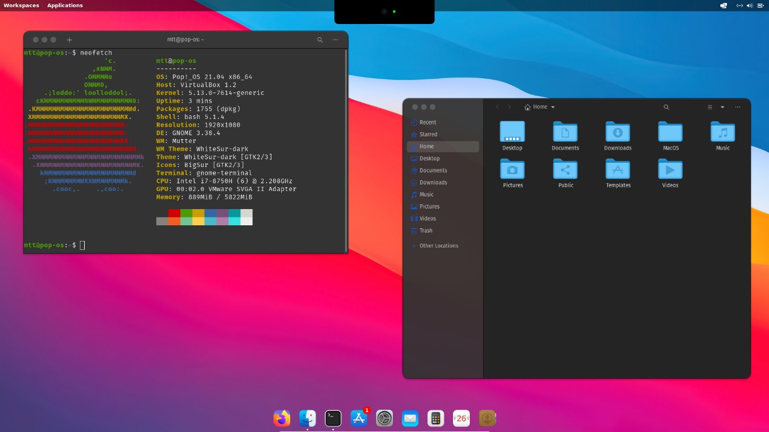Click the volume icon in top bar
Image resolution: width=769 pixels, height=432 pixels.
(x=749, y=5)
